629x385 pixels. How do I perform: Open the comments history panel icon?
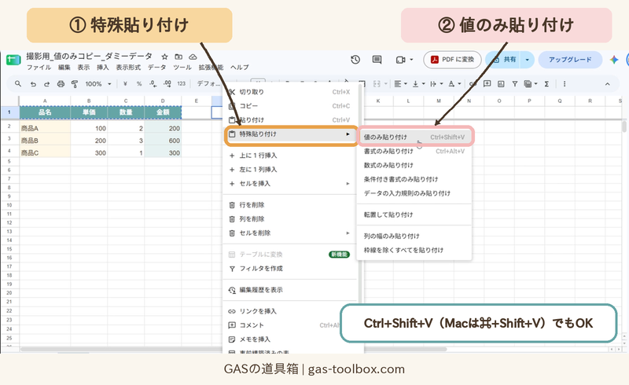377,60
